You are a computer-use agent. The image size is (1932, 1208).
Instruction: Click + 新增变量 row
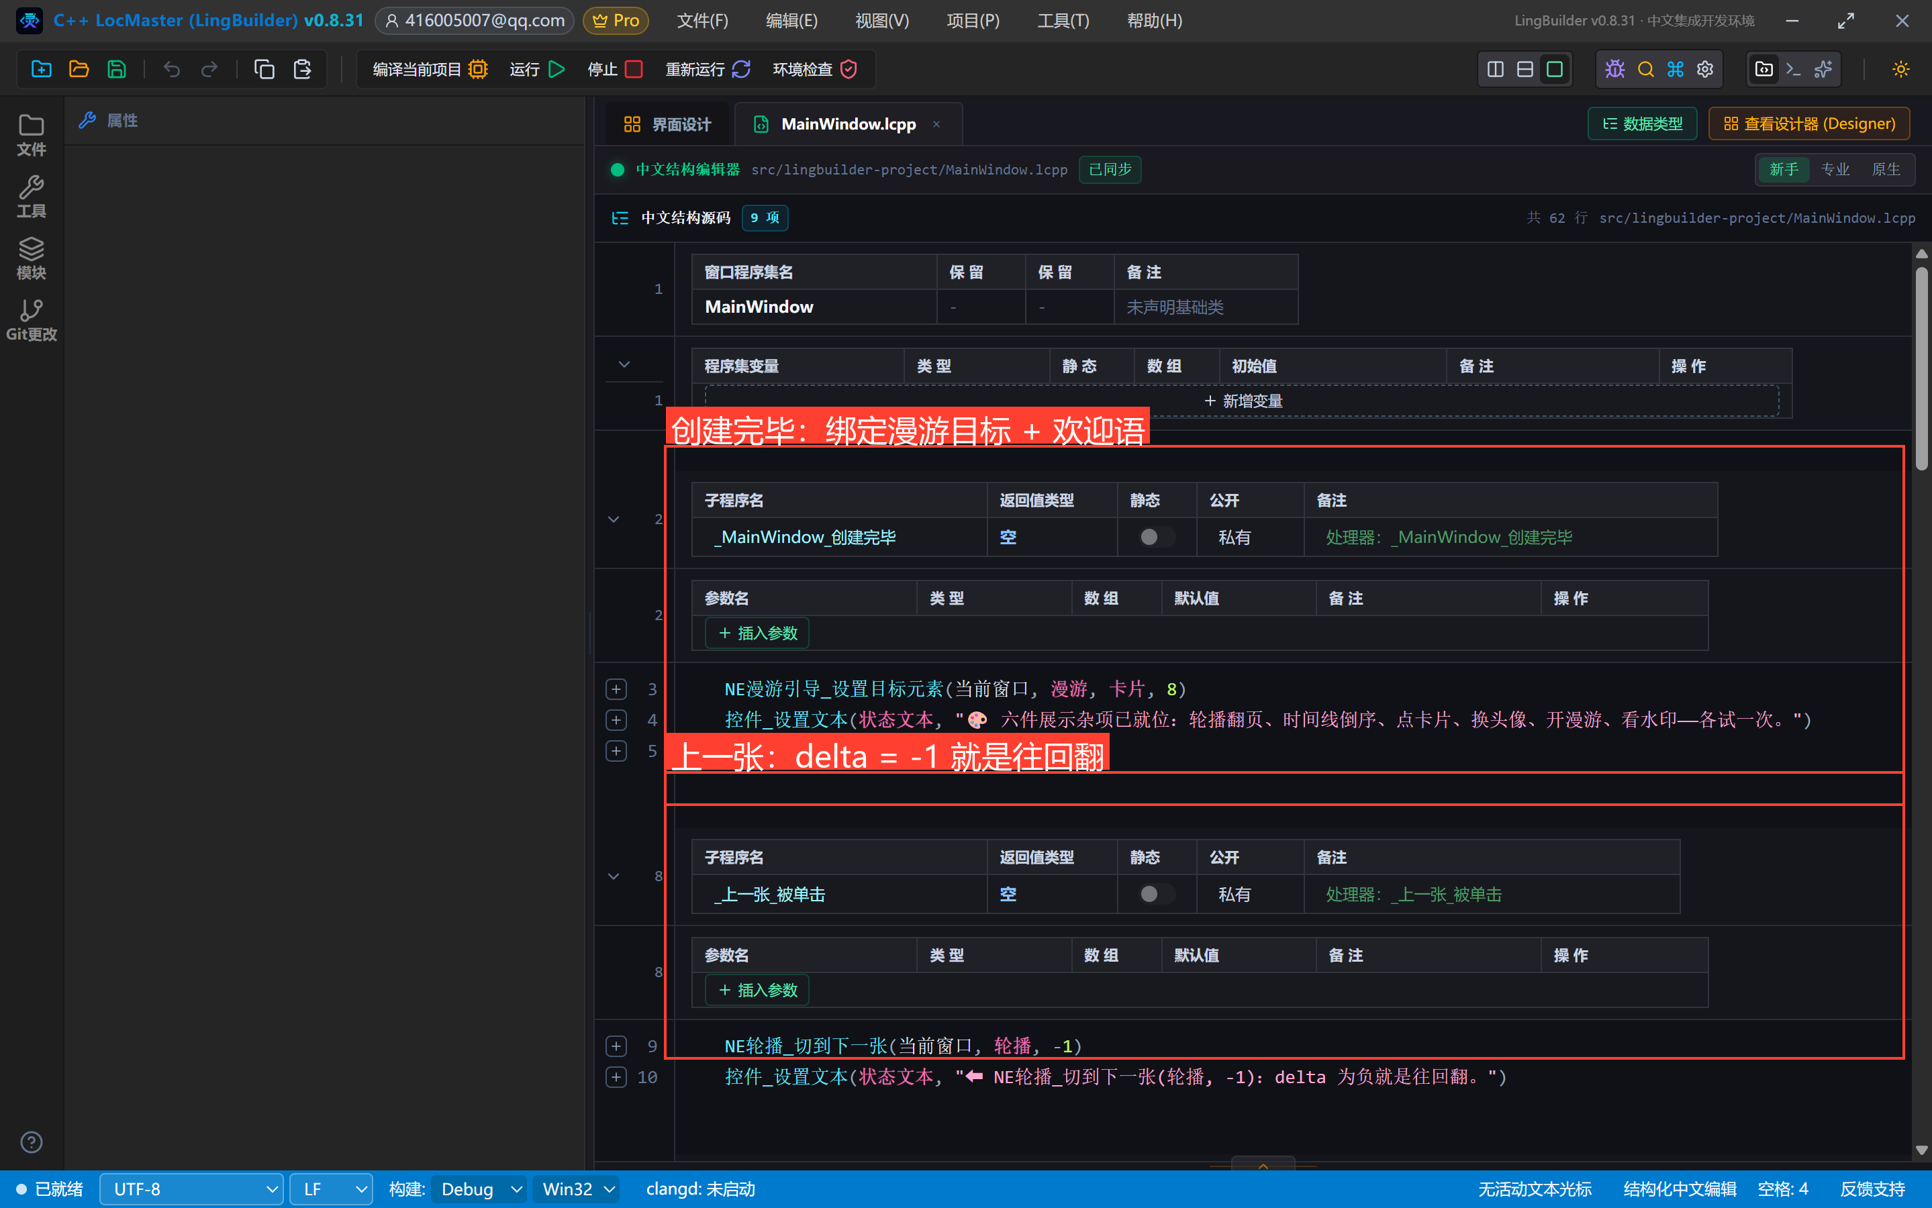click(1242, 400)
